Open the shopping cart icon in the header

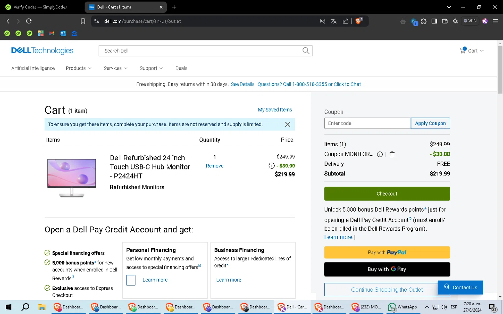463,51
